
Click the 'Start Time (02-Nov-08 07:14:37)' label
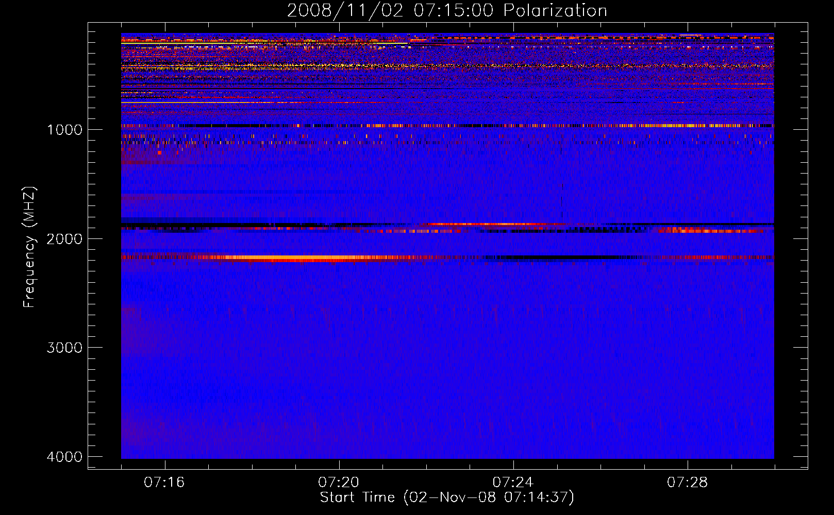447,497
